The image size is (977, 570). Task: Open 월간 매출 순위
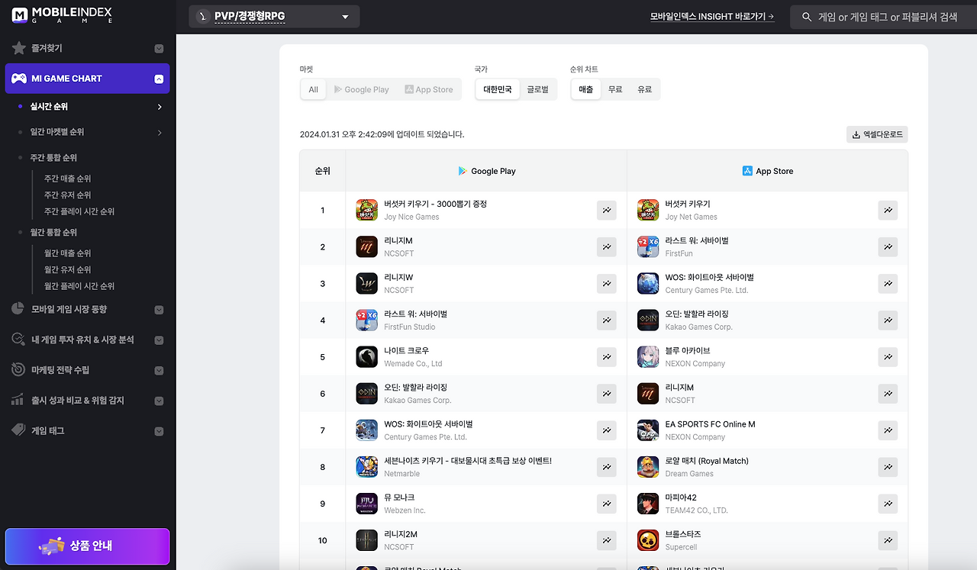click(68, 253)
